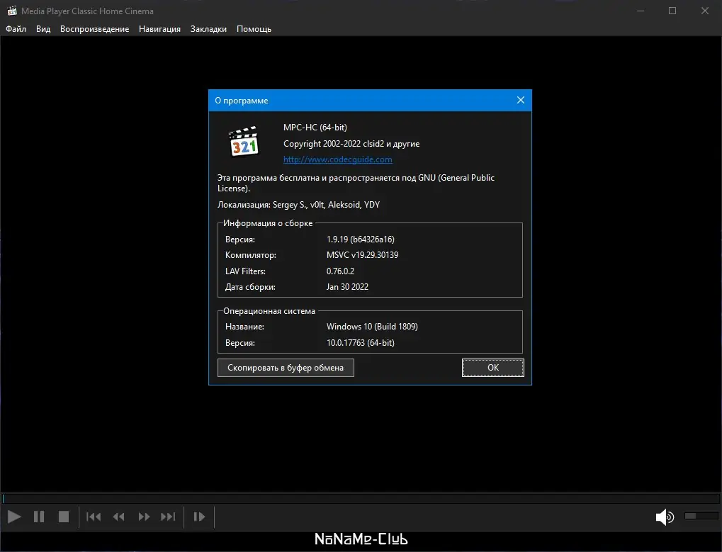Screen dimensions: 722x552
Task: Stop playback with the square stop icon
Action: coord(64,517)
